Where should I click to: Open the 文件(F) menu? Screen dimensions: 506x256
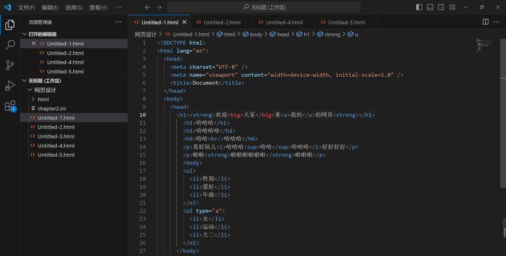coord(26,8)
